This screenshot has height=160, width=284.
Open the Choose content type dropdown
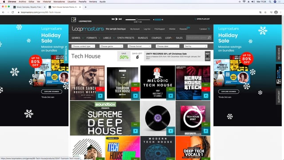tap(83, 46)
